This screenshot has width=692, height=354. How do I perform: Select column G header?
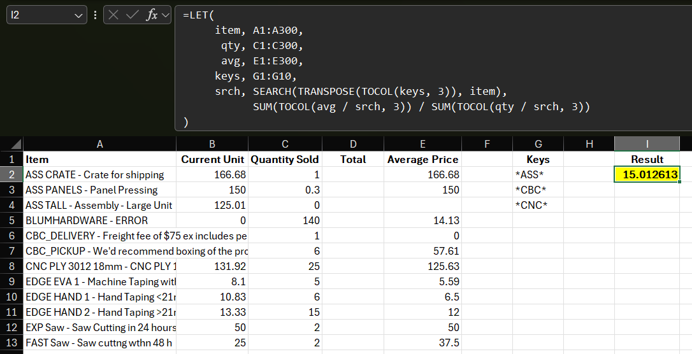pos(538,144)
